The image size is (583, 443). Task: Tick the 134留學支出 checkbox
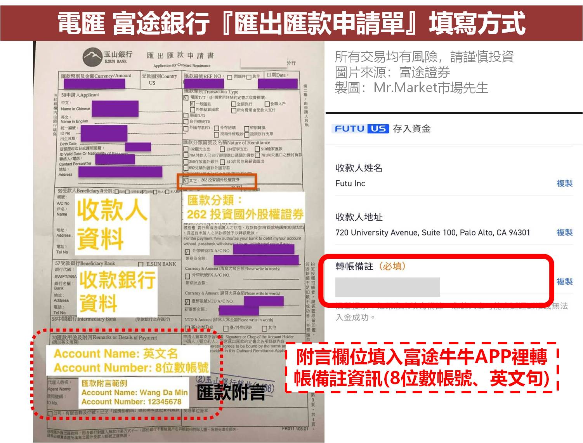point(222,149)
